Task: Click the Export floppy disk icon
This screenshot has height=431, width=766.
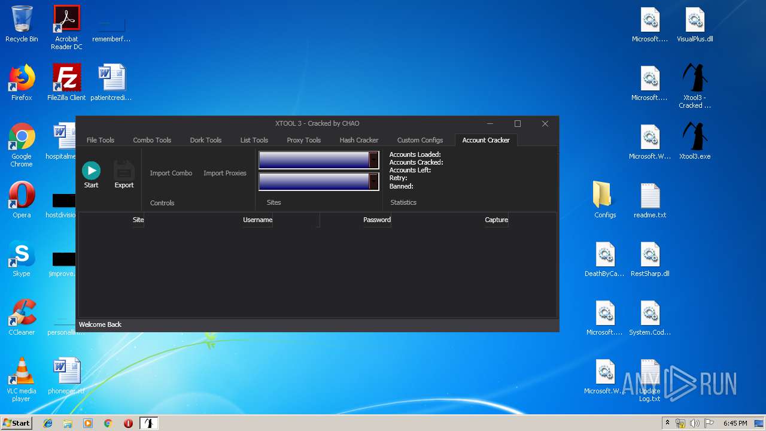Action: [124, 170]
